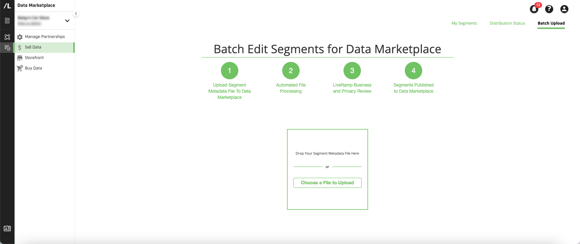Open notifications bell with 12 badge
The height and width of the screenshot is (244, 580).
click(x=534, y=9)
